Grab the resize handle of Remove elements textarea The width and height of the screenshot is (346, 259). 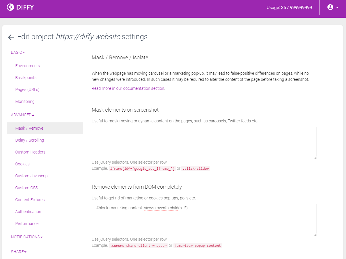[315, 235]
